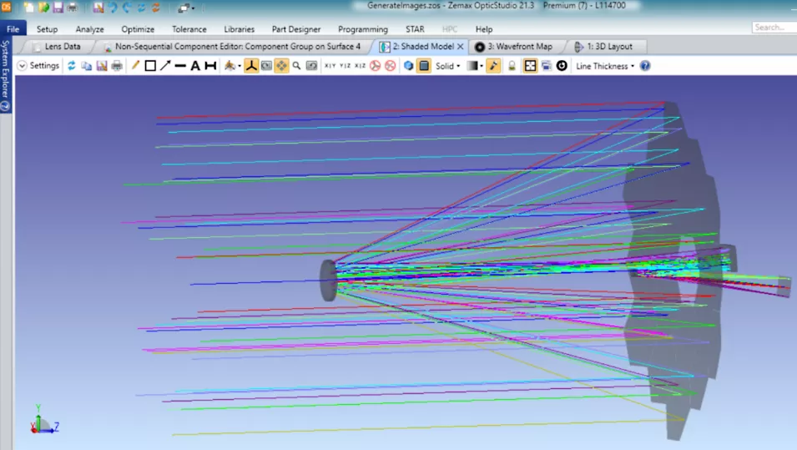The width and height of the screenshot is (797, 450).
Task: Click the File button
Action: click(x=13, y=29)
